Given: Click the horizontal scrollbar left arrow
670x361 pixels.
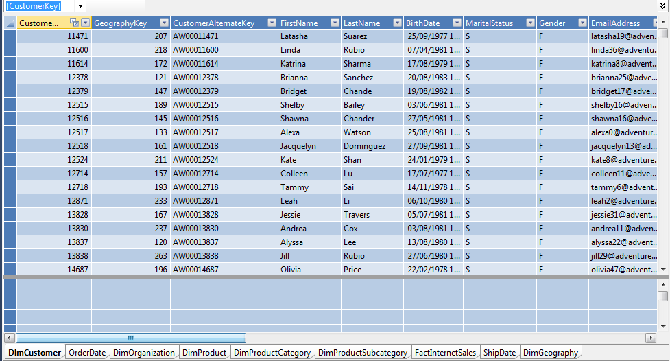Looking at the screenshot, I should [x=9, y=338].
